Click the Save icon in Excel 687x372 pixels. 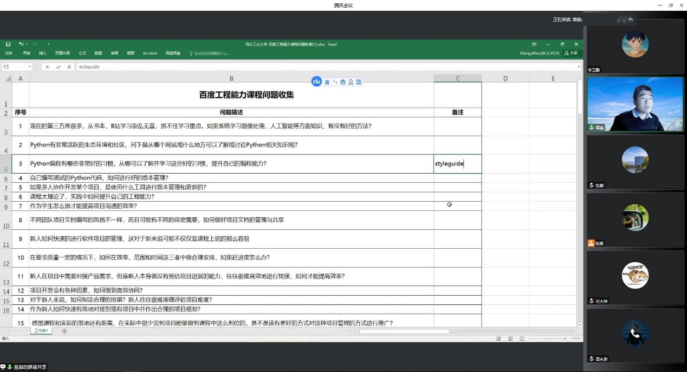point(8,44)
